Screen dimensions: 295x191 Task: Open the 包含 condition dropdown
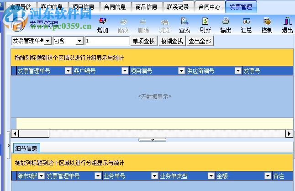pyautogui.click(x=79, y=41)
